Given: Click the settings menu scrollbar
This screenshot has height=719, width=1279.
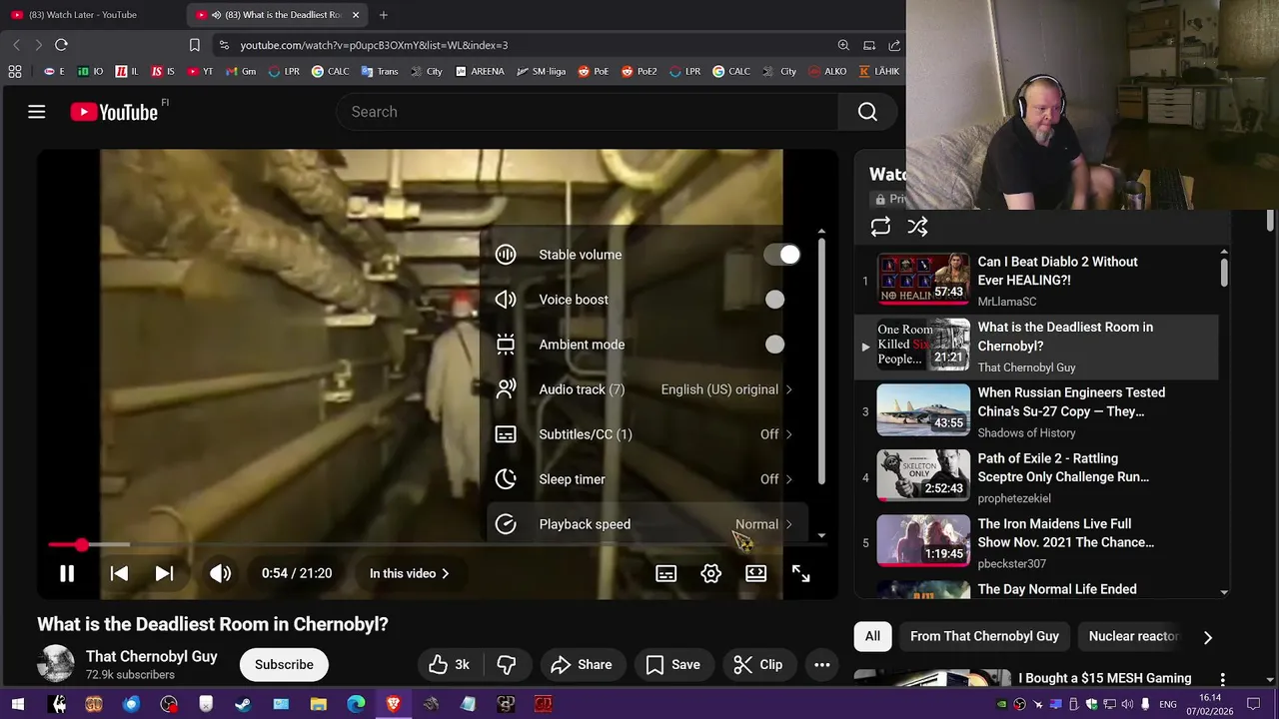Looking at the screenshot, I should 821,359.
